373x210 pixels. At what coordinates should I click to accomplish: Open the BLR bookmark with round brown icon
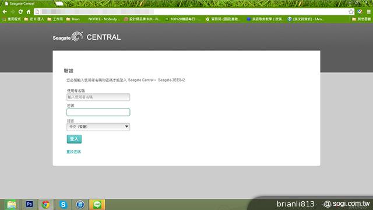[x=142, y=19]
